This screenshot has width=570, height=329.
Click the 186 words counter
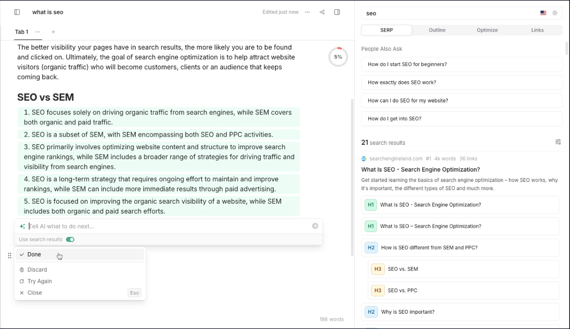click(331, 319)
